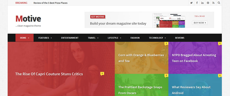Open the RSS feed icon
230x96 pixels.
tap(213, 3)
